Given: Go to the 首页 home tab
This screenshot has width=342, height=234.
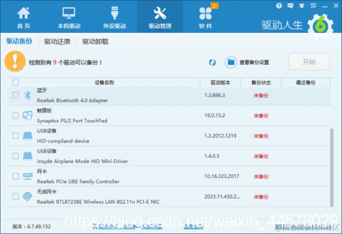Looking at the screenshot, I should [24, 17].
